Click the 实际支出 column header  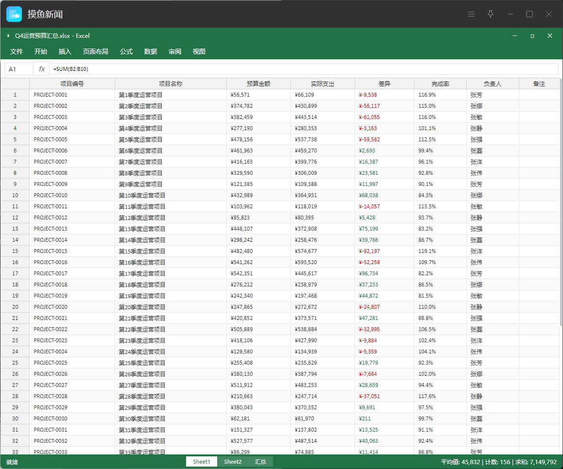tap(323, 84)
